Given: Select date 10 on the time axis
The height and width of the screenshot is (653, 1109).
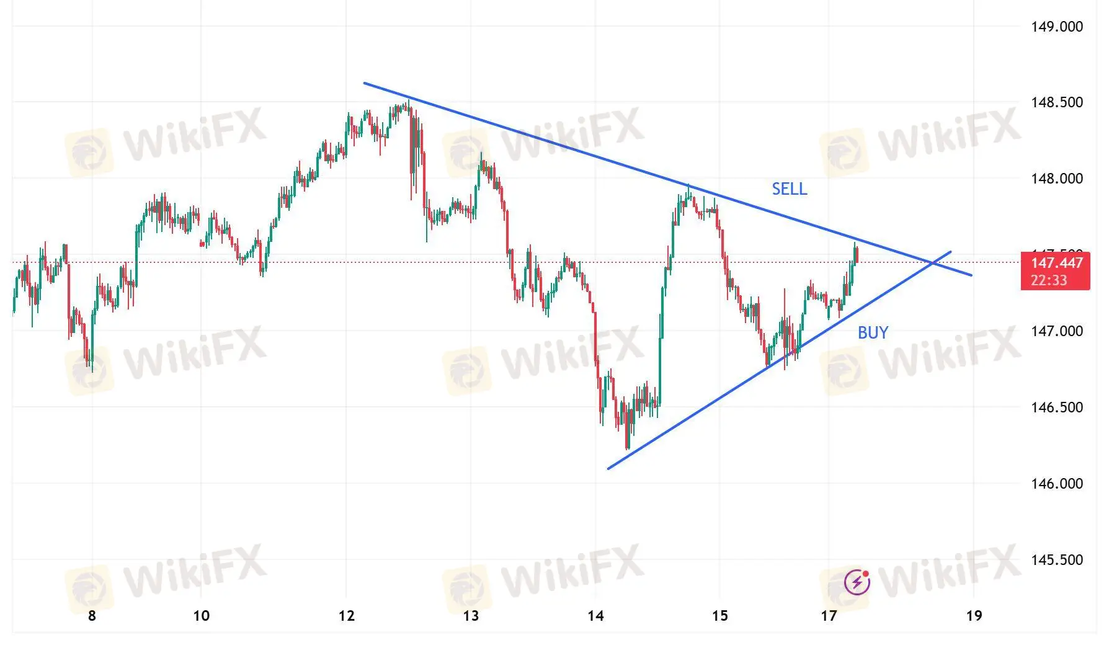Looking at the screenshot, I should point(202,616).
